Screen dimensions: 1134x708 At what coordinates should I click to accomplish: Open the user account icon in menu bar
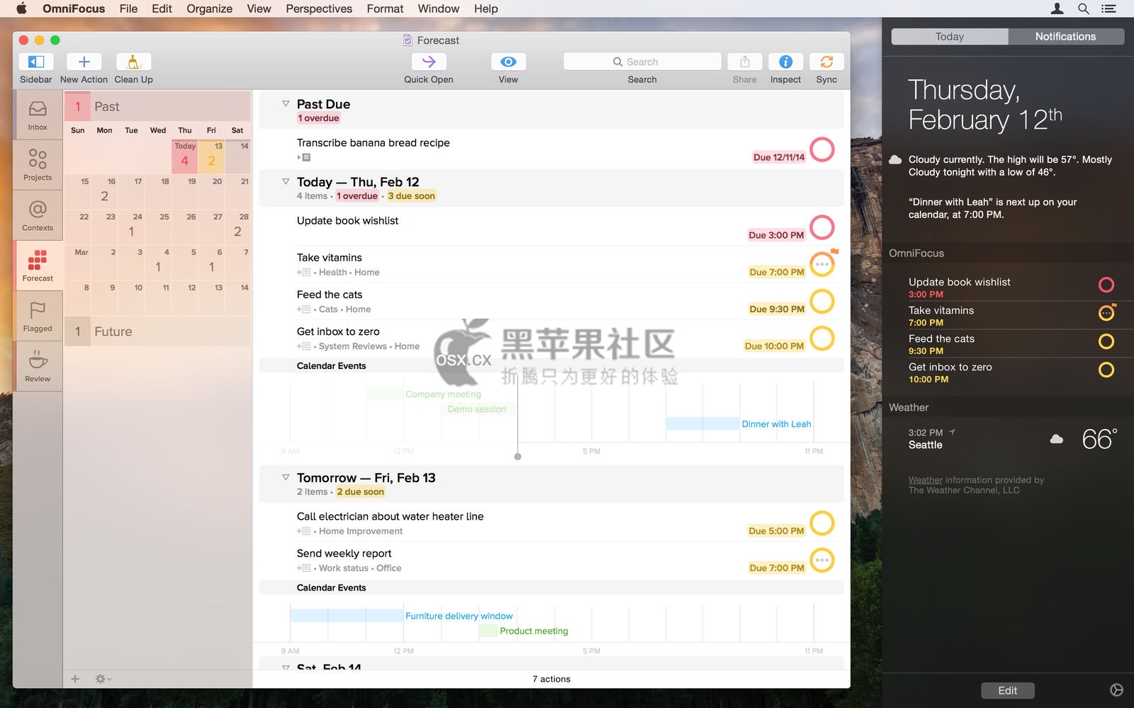1057,8
